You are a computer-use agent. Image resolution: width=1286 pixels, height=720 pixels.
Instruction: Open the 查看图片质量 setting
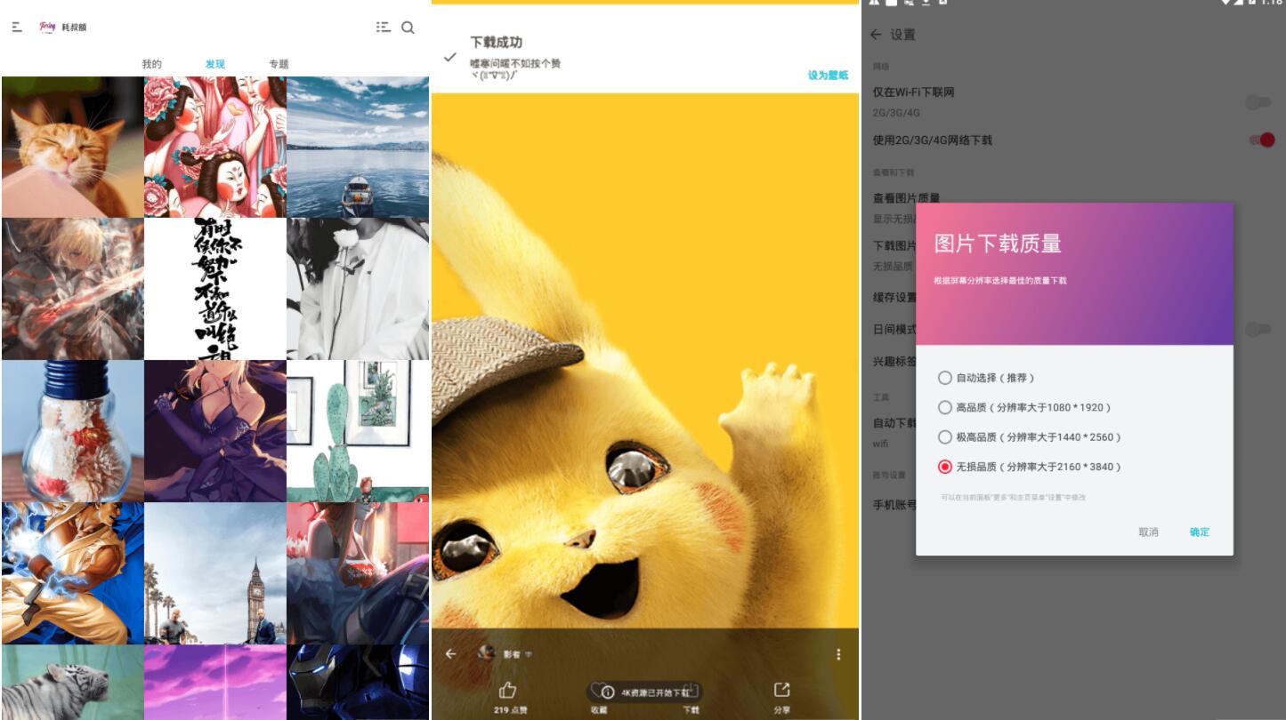[906, 198]
